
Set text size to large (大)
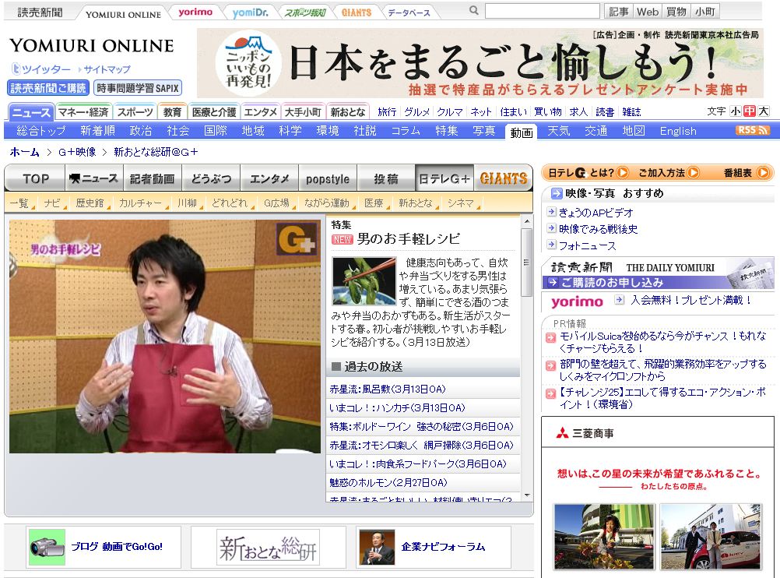coord(764,111)
